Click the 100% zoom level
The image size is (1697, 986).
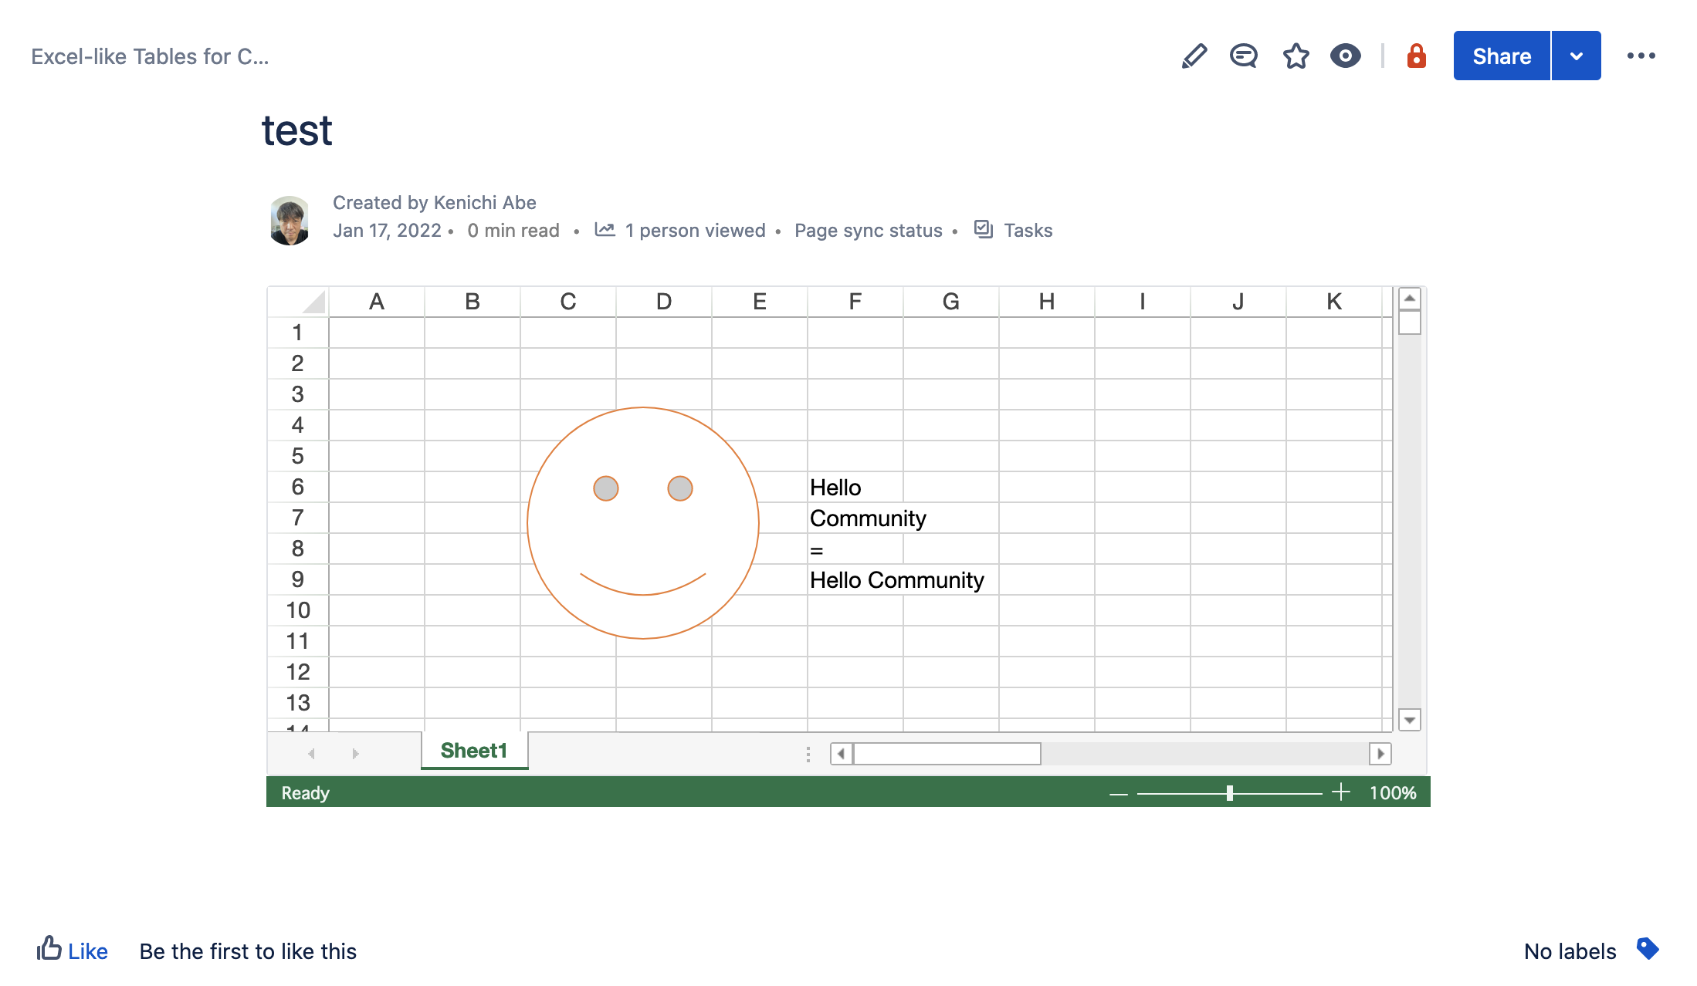point(1393,793)
